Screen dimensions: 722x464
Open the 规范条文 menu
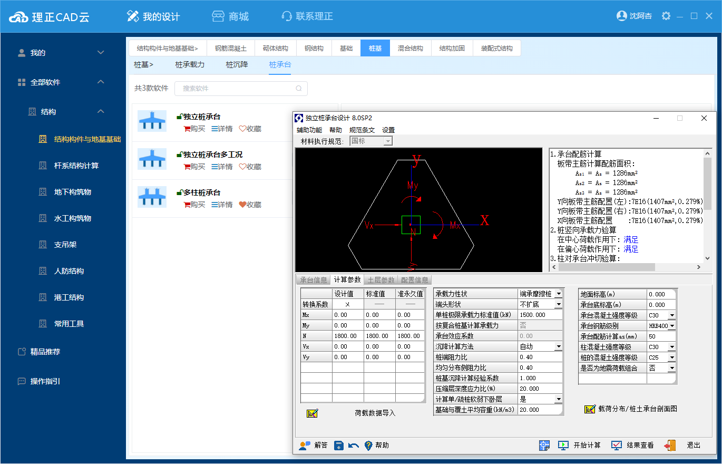[362, 130]
